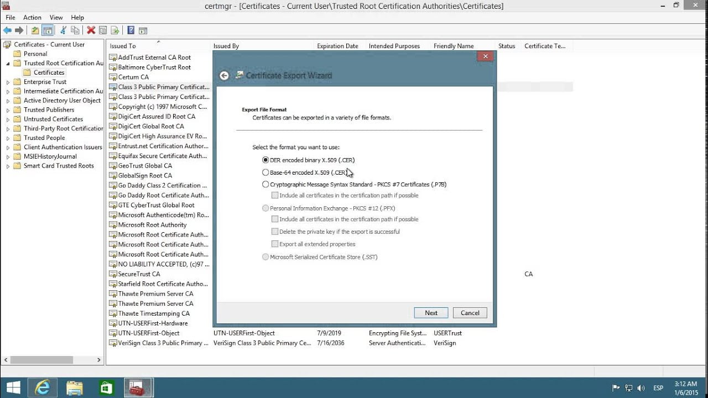708x398 pixels.
Task: Check 'Include all certificates in the certification path'
Action: [x=275, y=195]
